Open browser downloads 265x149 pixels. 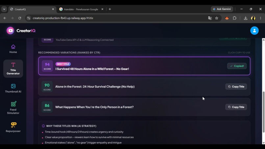point(246,18)
